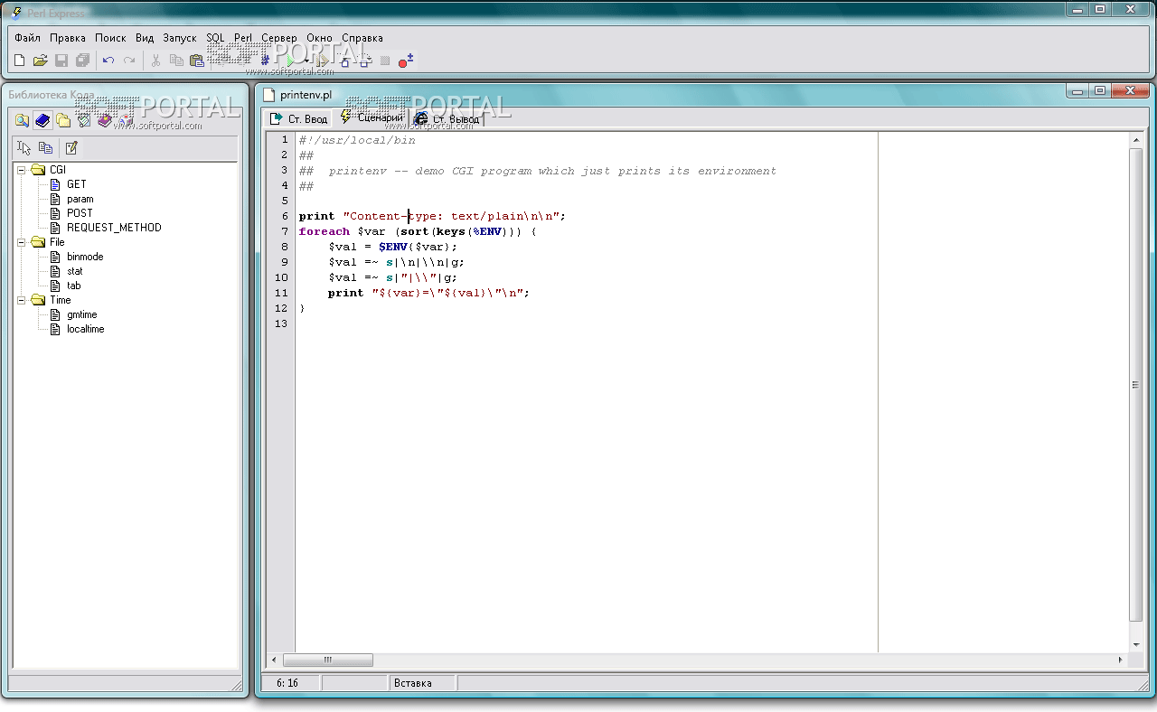
Task: Switch to the Сценарий tab
Action: tap(372, 117)
